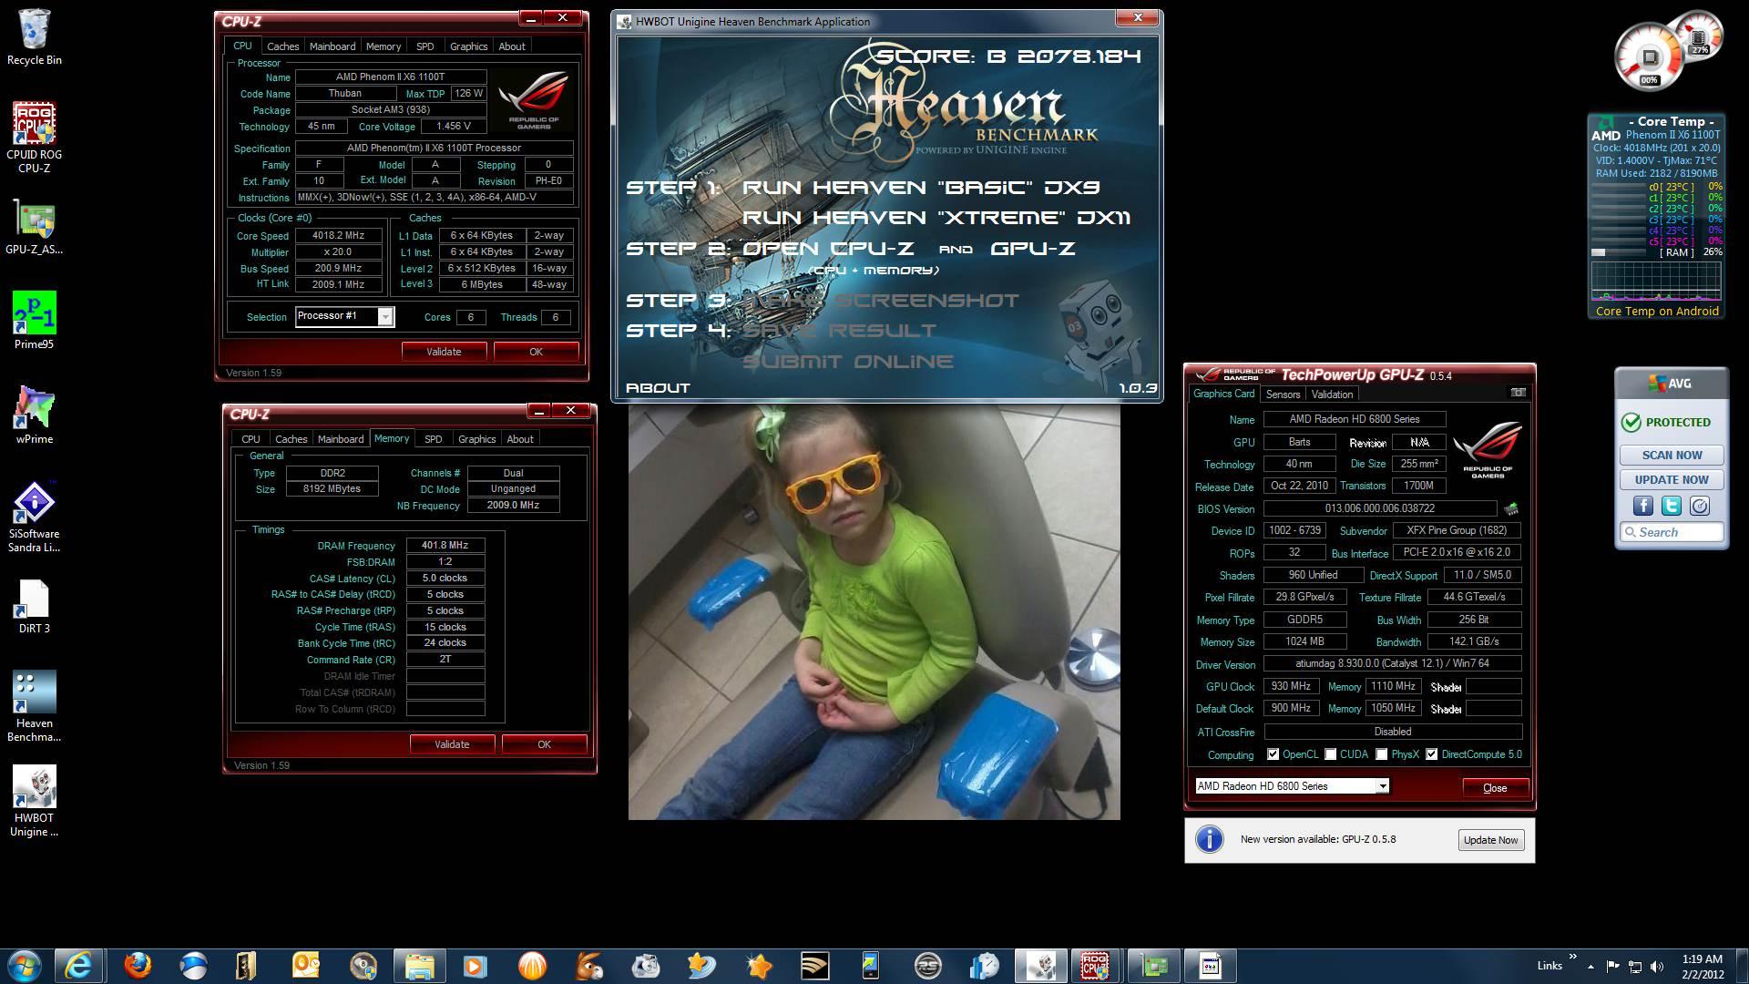Open Internet Explorer from taskbar
This screenshot has width=1749, height=984.
pos(78,965)
